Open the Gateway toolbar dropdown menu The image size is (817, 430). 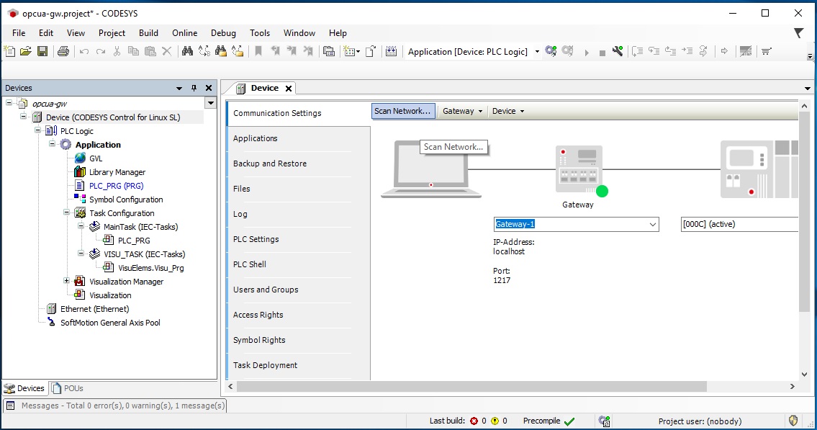pyautogui.click(x=463, y=111)
